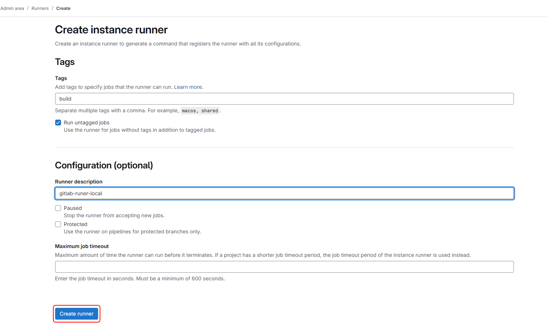Tick the Protected checkbox

[x=58, y=224]
